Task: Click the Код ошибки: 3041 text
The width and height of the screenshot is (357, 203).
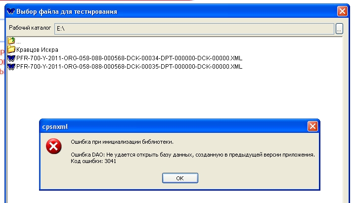Action: click(x=93, y=162)
